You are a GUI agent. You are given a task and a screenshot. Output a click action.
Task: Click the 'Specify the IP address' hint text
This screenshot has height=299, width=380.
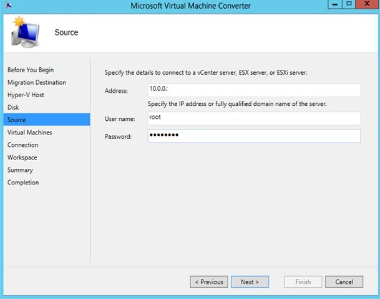[237, 104]
